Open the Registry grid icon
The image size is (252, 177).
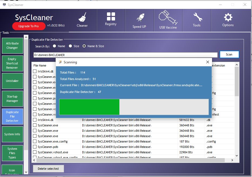click(x=111, y=16)
